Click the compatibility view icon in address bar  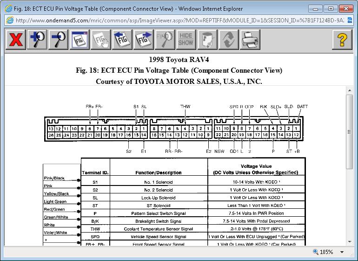[x=350, y=20]
